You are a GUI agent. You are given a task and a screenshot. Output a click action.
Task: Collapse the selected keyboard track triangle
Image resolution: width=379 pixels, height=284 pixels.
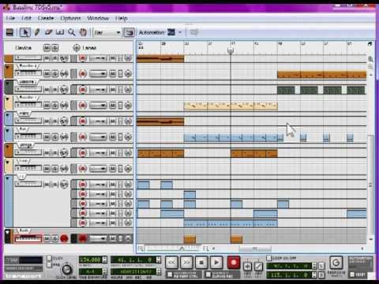coord(8,232)
